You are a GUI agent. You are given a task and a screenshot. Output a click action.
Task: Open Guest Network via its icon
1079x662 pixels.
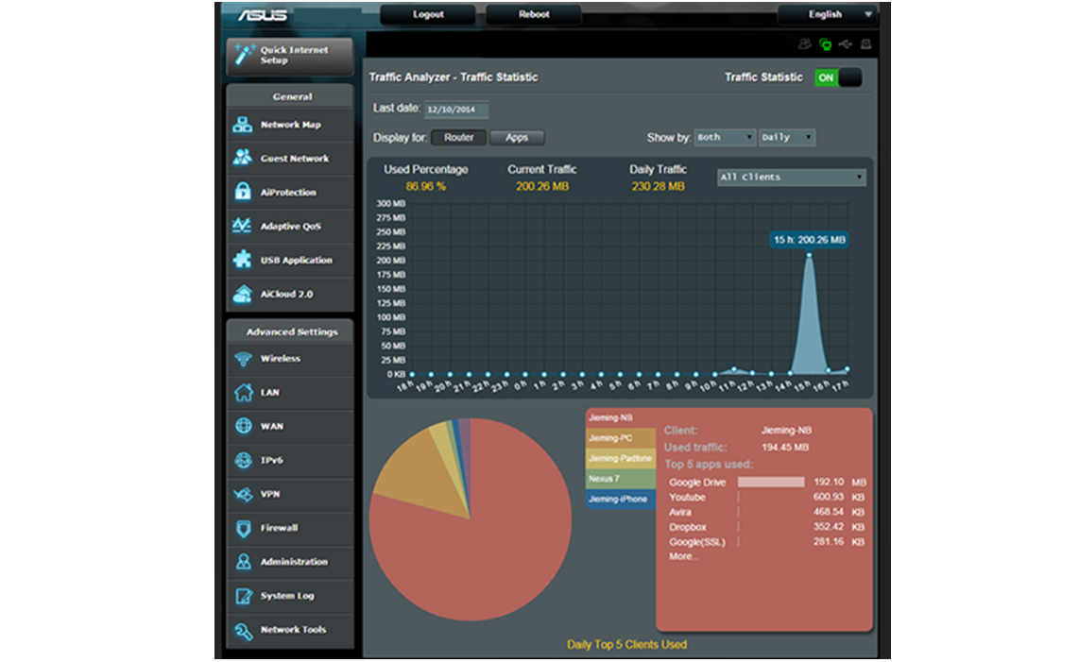(x=243, y=159)
